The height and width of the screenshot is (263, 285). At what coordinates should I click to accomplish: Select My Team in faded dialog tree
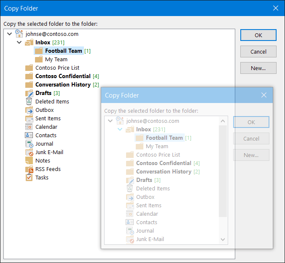coord(157,146)
